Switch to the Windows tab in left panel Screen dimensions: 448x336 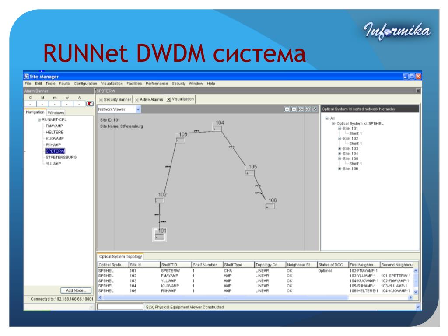coord(56,113)
